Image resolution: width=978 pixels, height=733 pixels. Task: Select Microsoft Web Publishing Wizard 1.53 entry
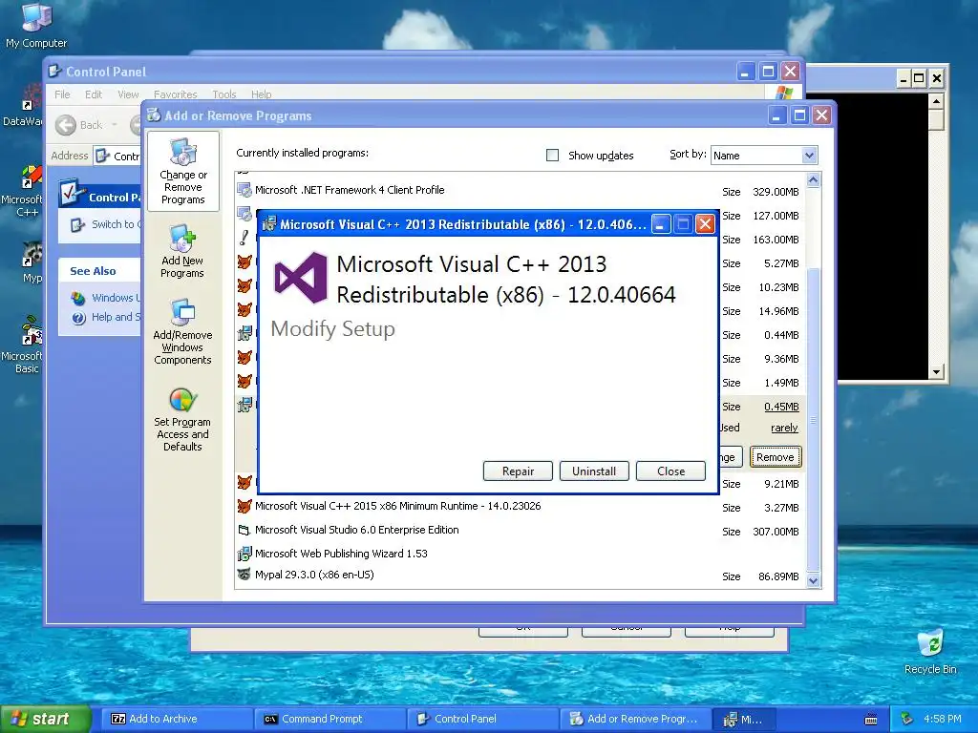click(x=521, y=554)
